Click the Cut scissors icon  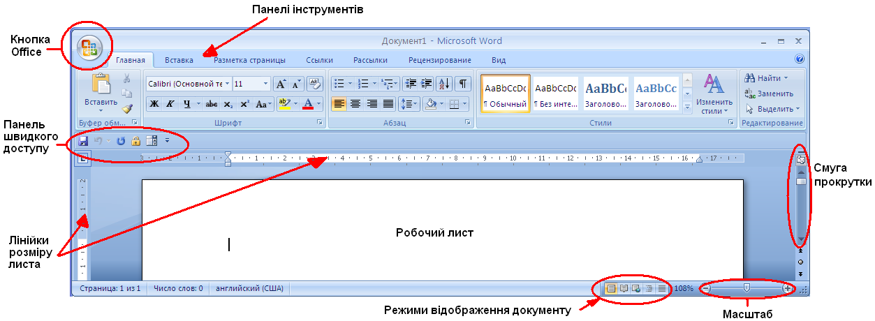point(126,79)
